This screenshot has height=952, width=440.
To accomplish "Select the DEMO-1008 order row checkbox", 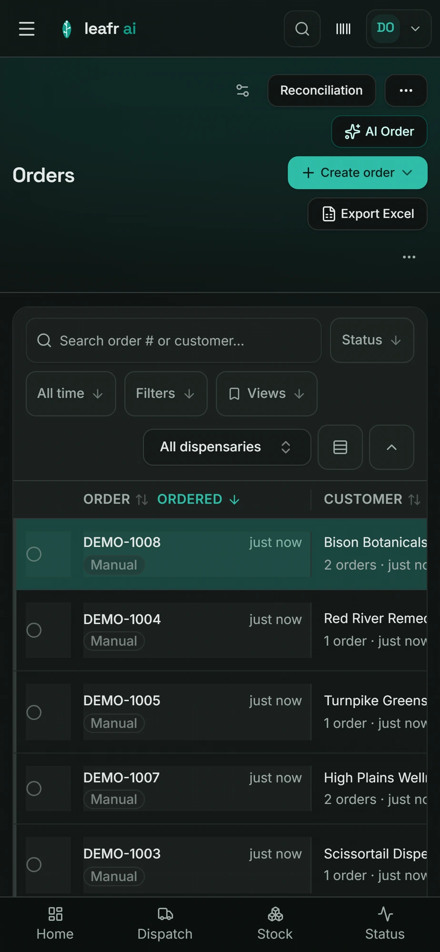I will coord(34,554).
